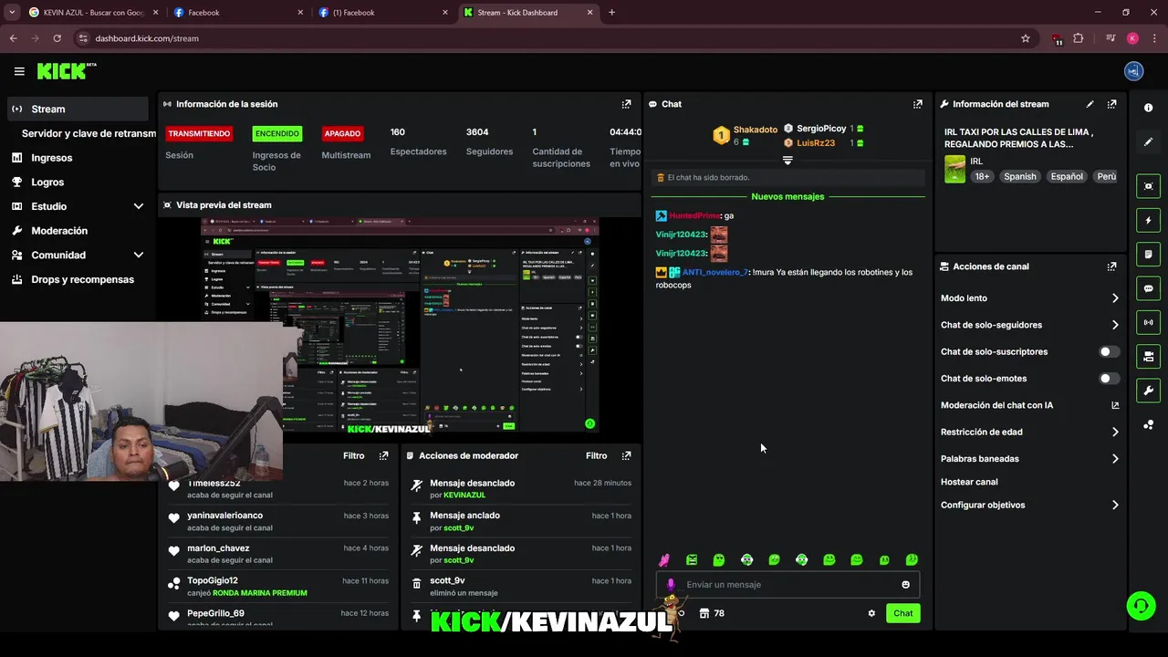Image resolution: width=1168 pixels, height=657 pixels.
Task: Open the user avatar menu at top right
Action: pyautogui.click(x=1133, y=71)
